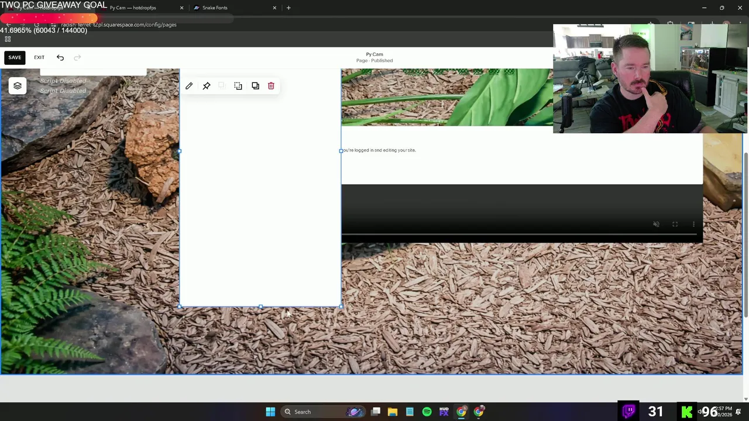Open File Explorer from the taskbar
This screenshot has width=749, height=421.
(x=393, y=412)
